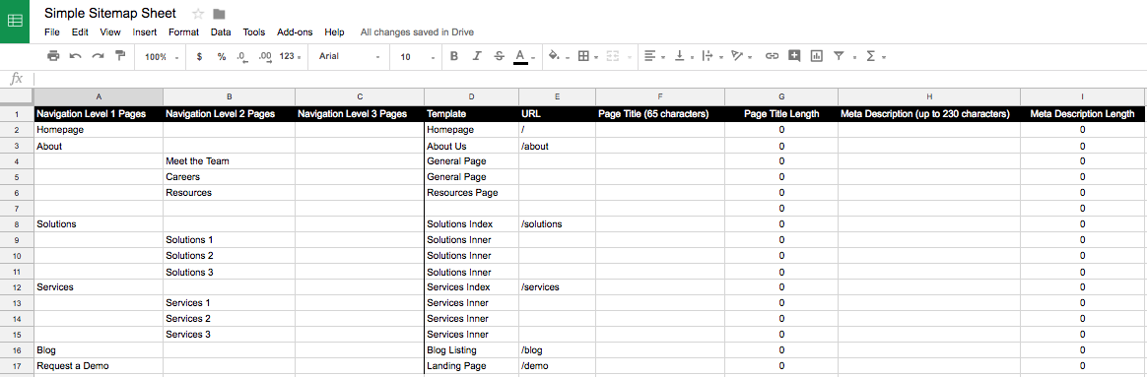Increase decimal places

tap(265, 56)
